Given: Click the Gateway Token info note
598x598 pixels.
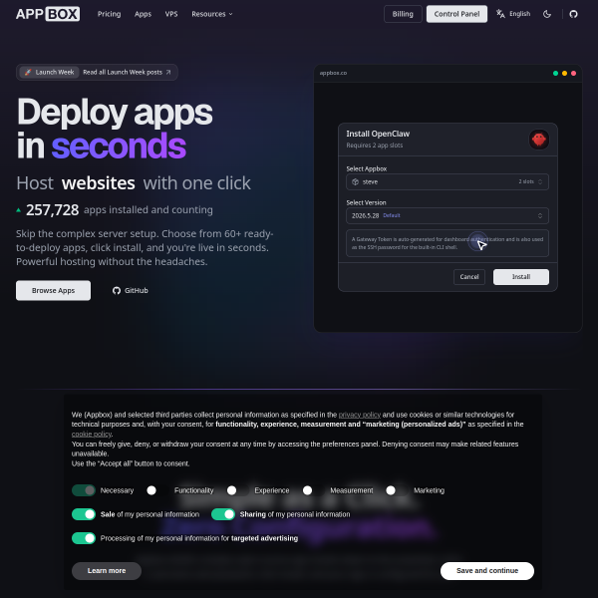Looking at the screenshot, I should pyautogui.click(x=448, y=243).
